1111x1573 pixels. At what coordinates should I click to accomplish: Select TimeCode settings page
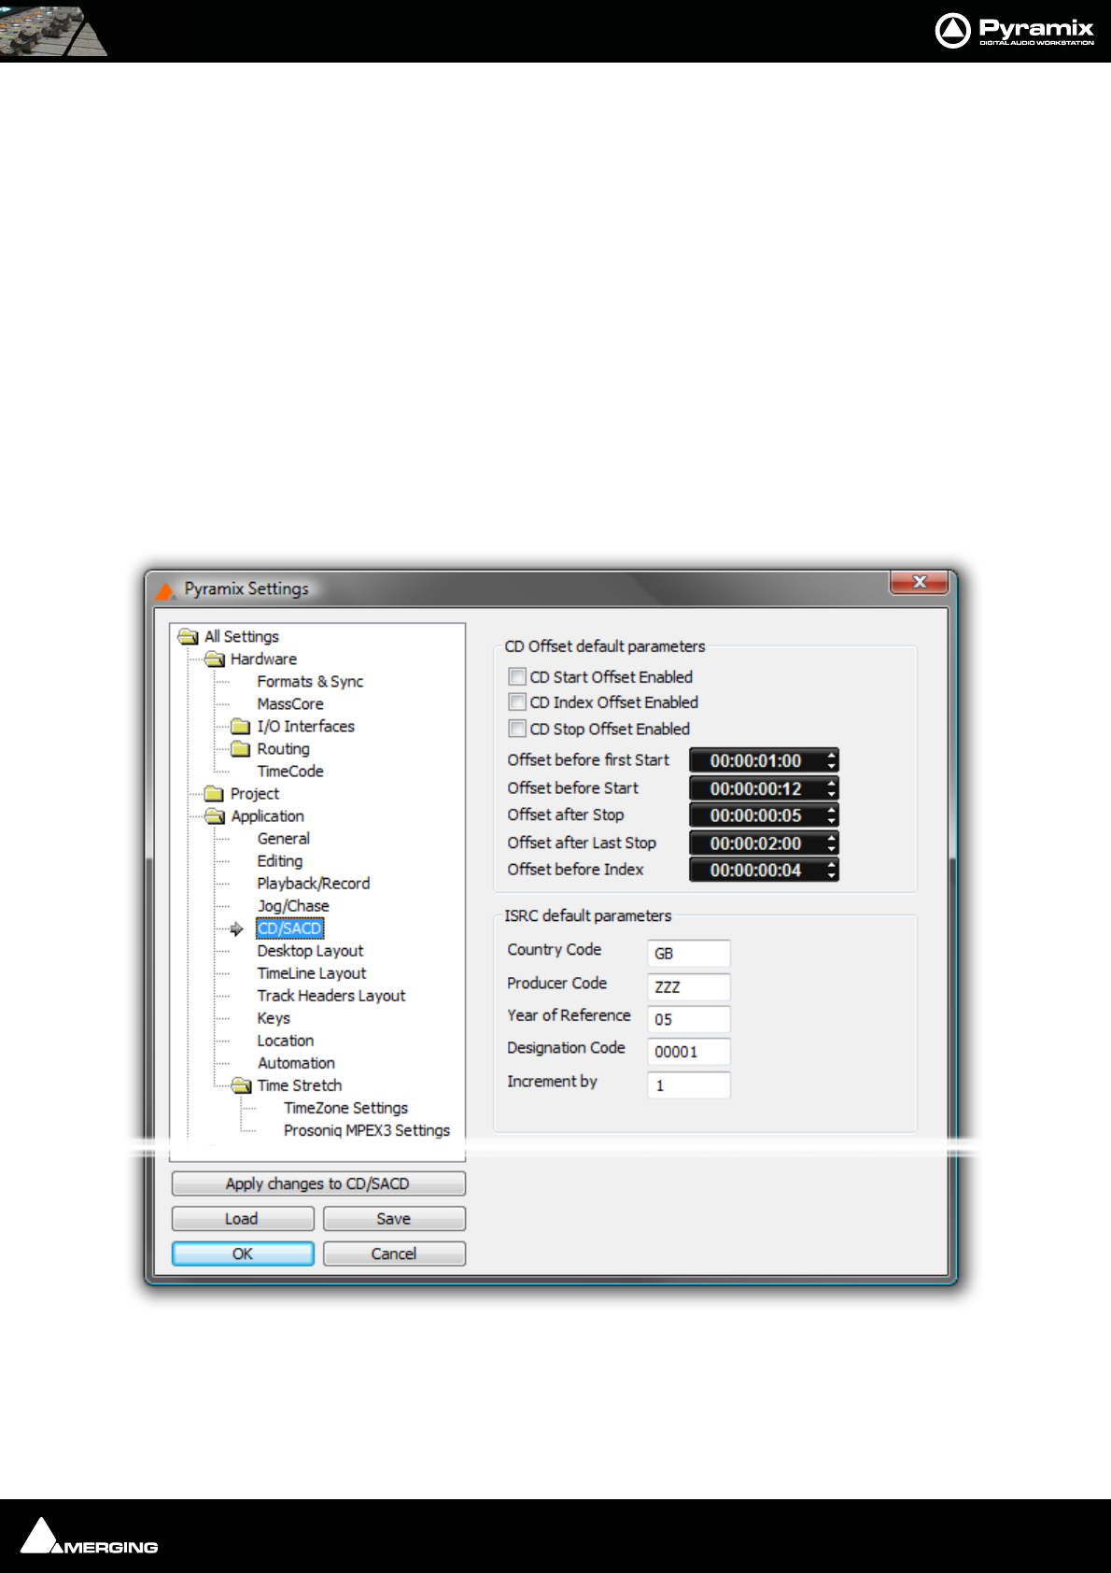(x=290, y=772)
